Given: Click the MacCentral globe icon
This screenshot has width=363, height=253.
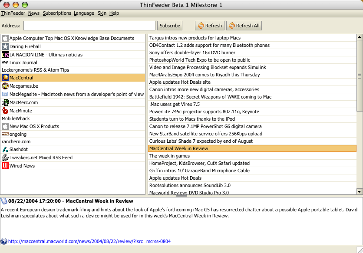Looking at the screenshot, I should point(5,78).
